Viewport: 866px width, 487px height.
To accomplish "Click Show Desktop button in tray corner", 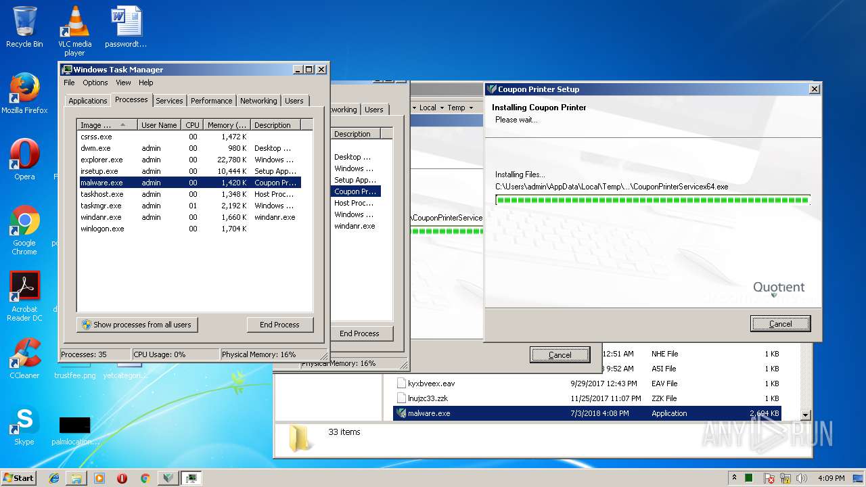I will [859, 478].
